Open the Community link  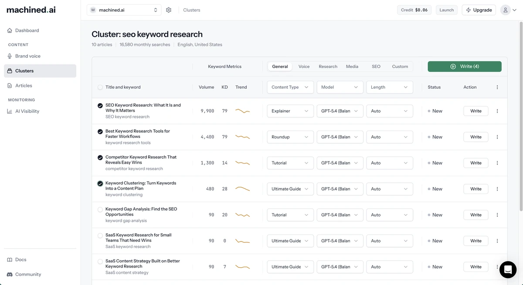40,275
